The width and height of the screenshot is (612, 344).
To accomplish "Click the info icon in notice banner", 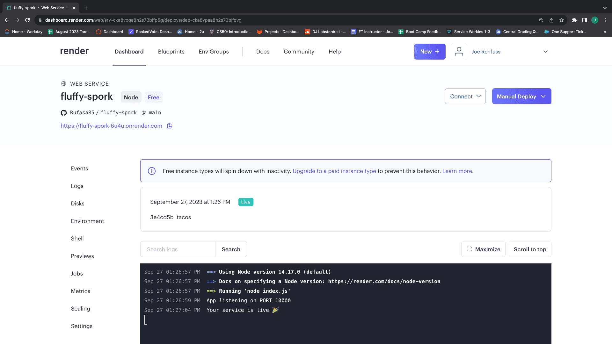I will [x=152, y=171].
